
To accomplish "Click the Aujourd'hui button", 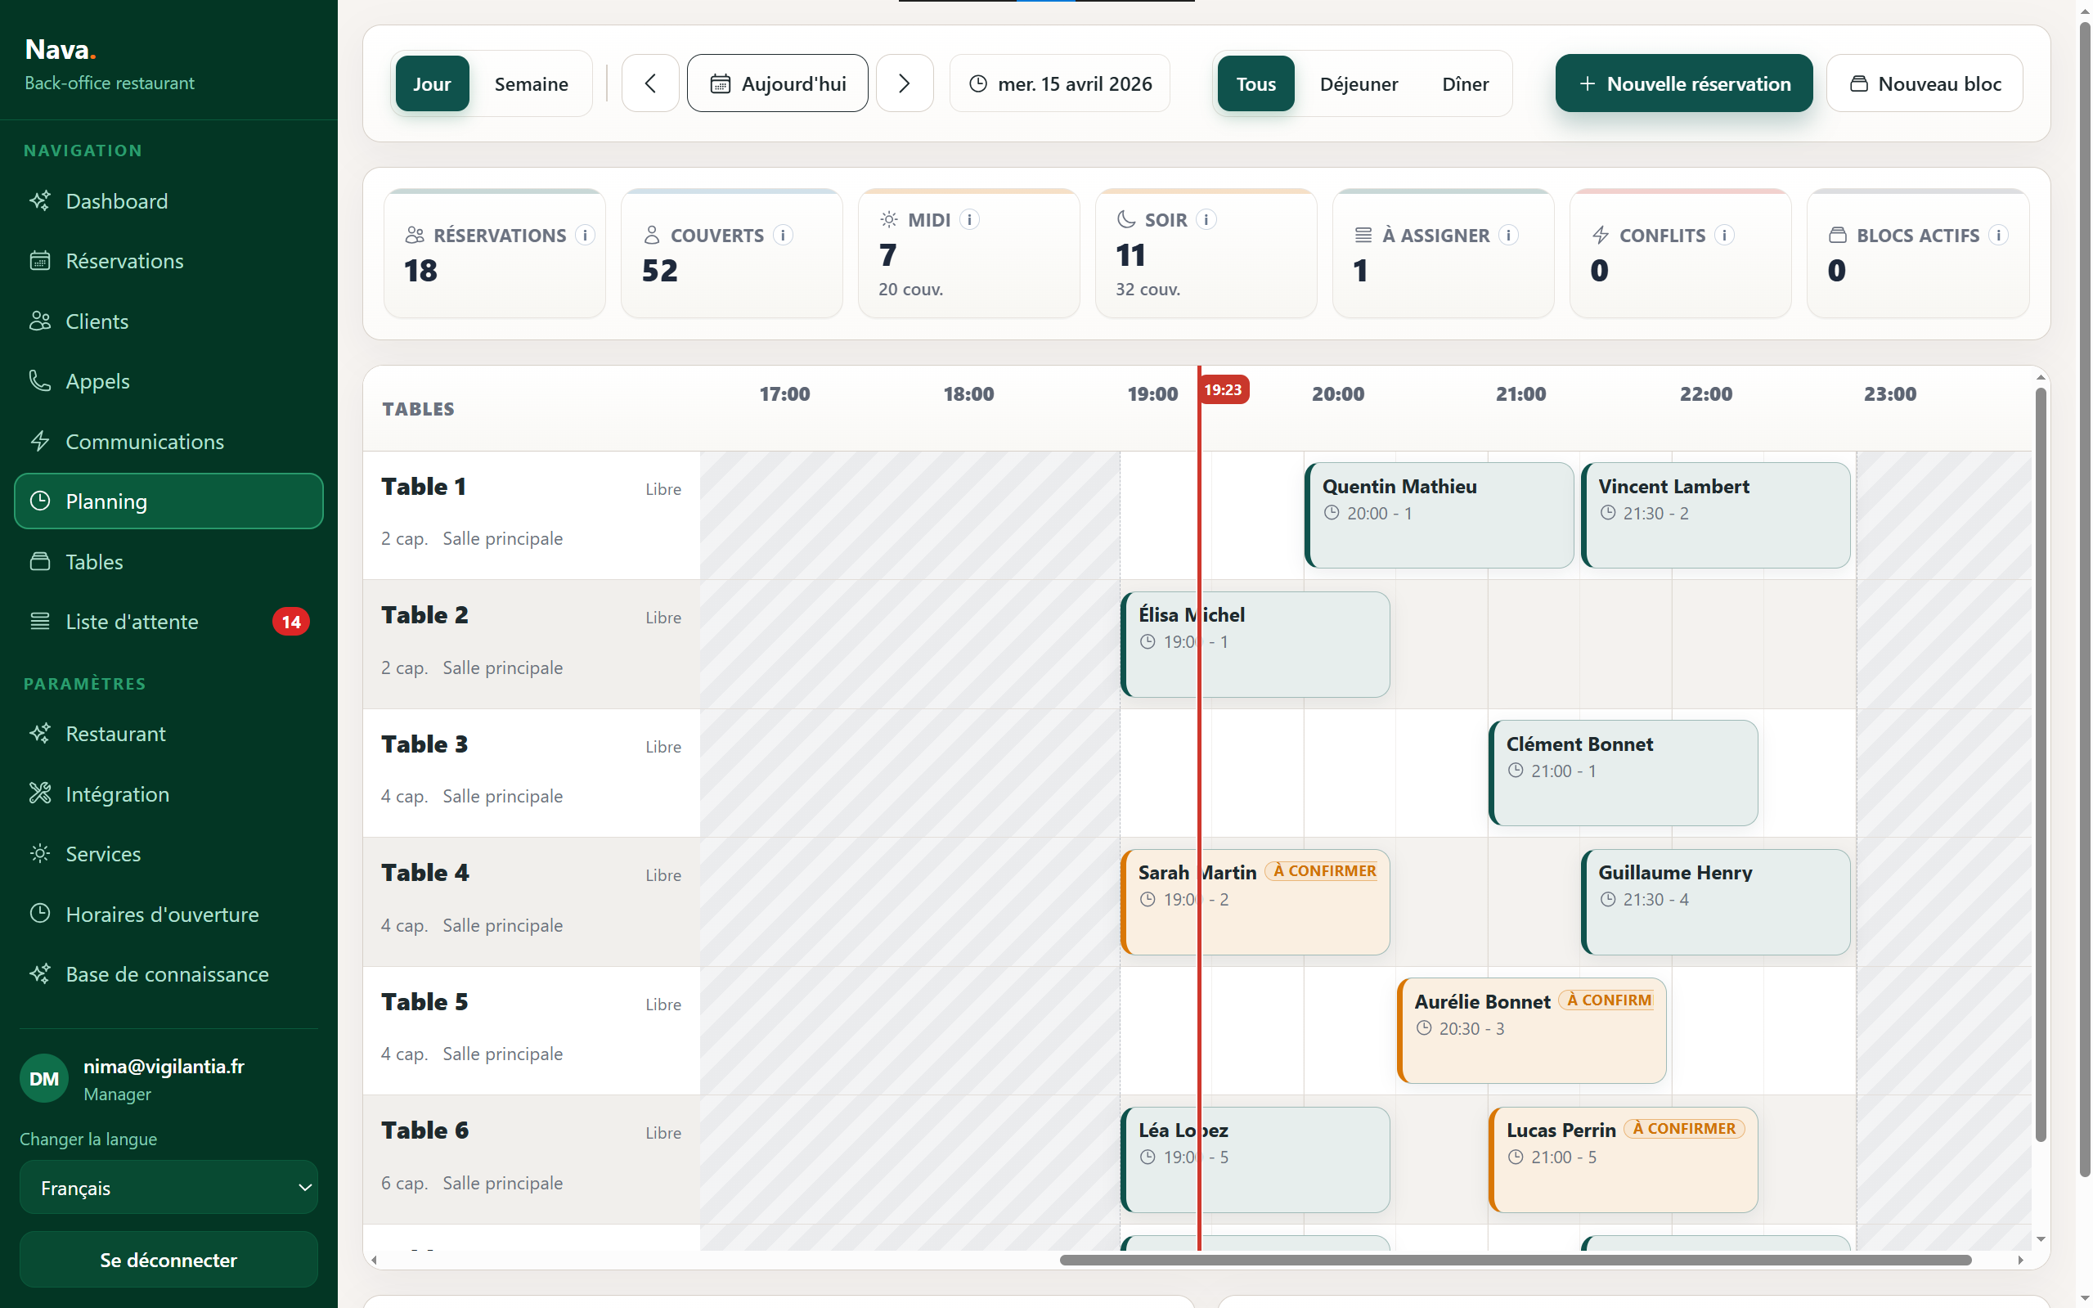I will pos(778,83).
